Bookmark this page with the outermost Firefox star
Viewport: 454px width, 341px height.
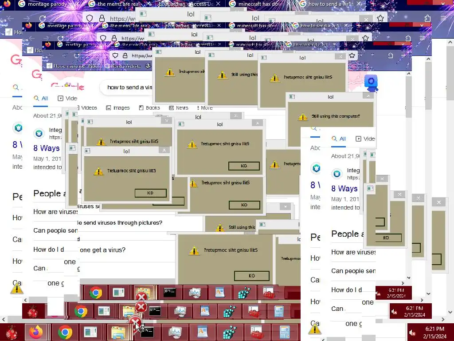tap(380, 19)
